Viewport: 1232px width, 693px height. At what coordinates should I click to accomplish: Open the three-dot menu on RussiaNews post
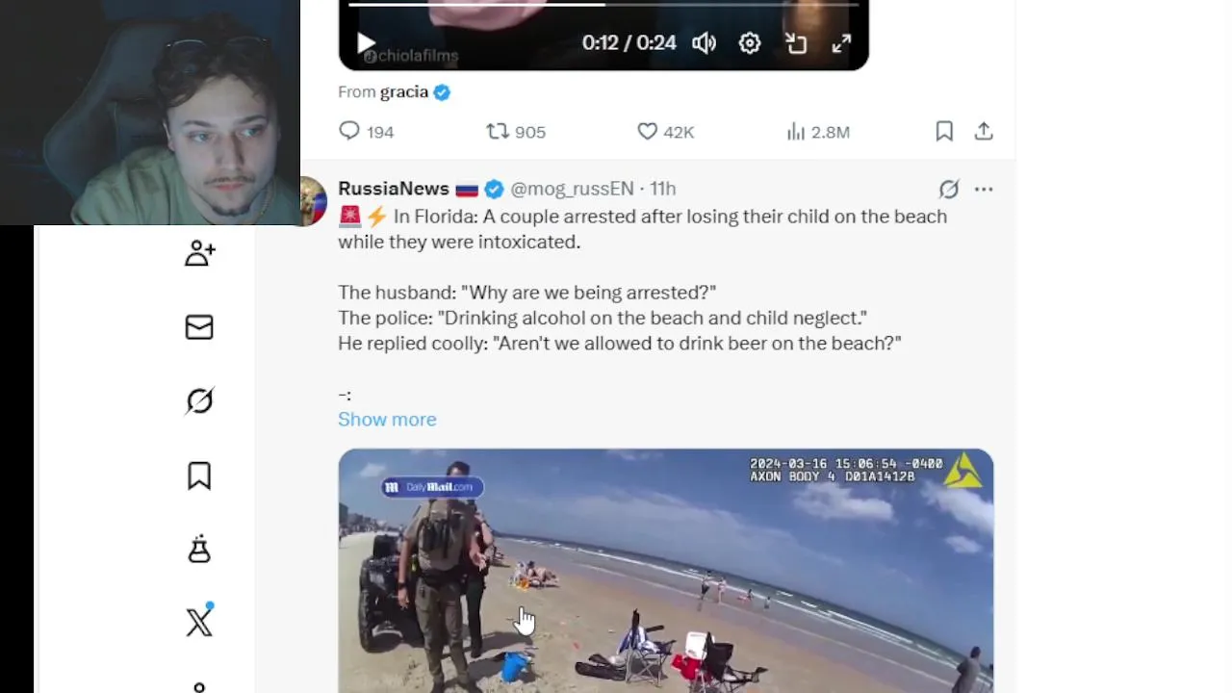pos(984,190)
